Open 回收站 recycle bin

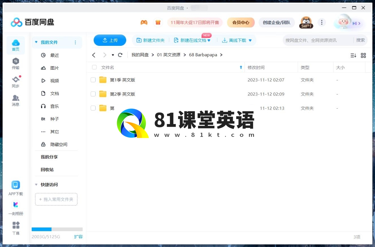click(47, 170)
